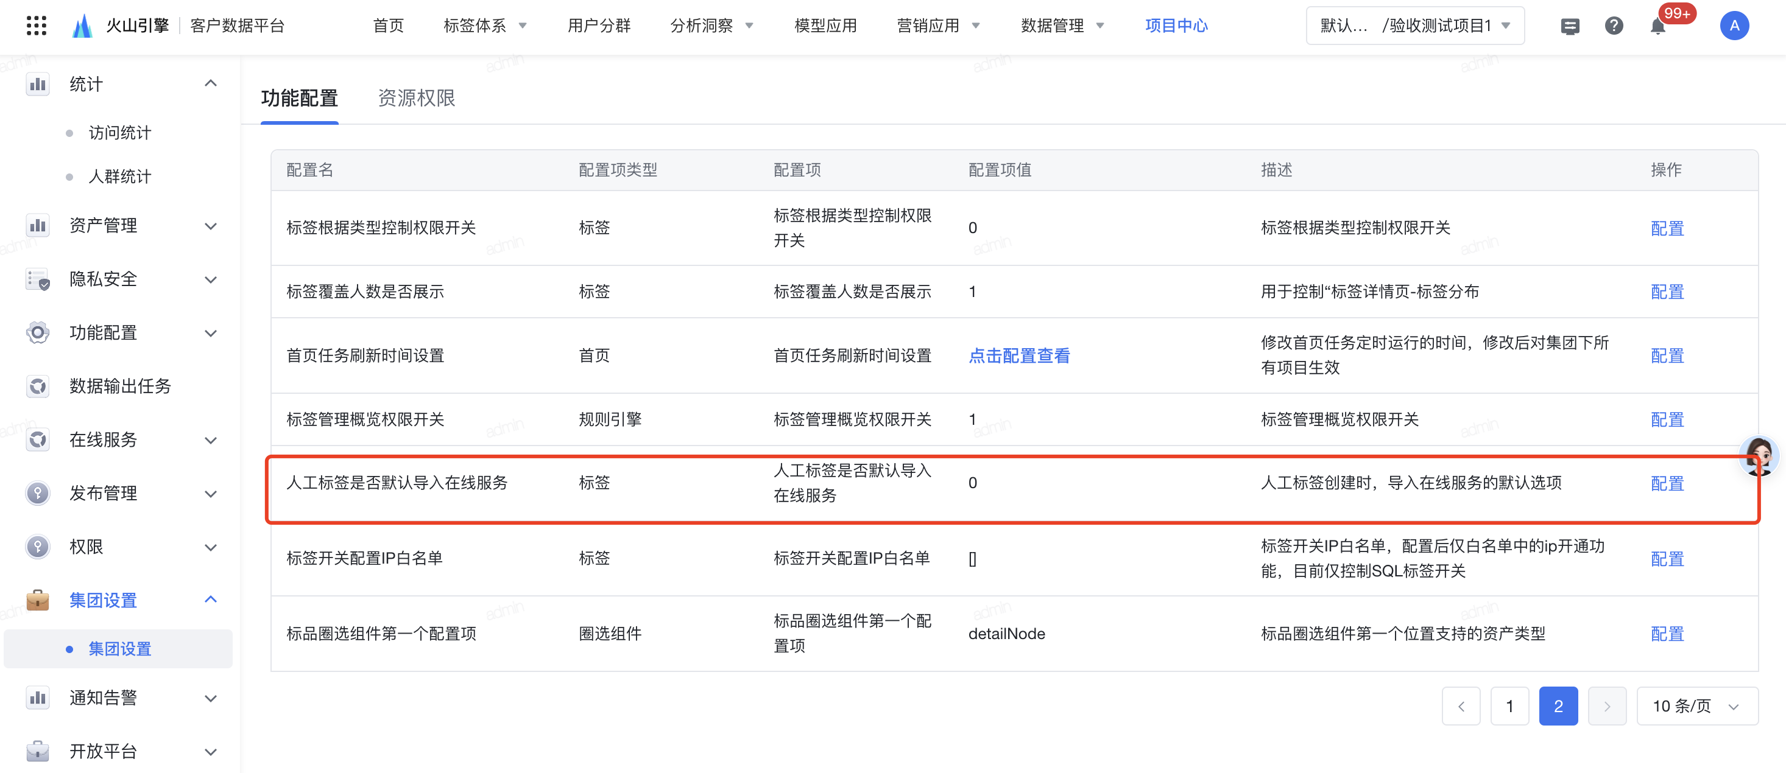Open the help question mark icon
Screen dimensions: 1786x773
[1614, 26]
